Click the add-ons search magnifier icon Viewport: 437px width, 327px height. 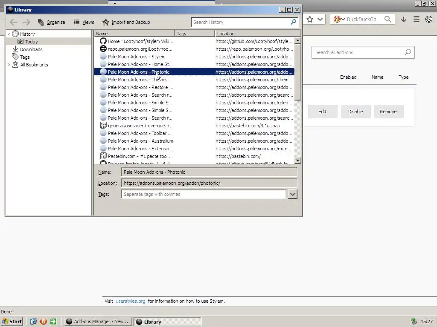[408, 52]
